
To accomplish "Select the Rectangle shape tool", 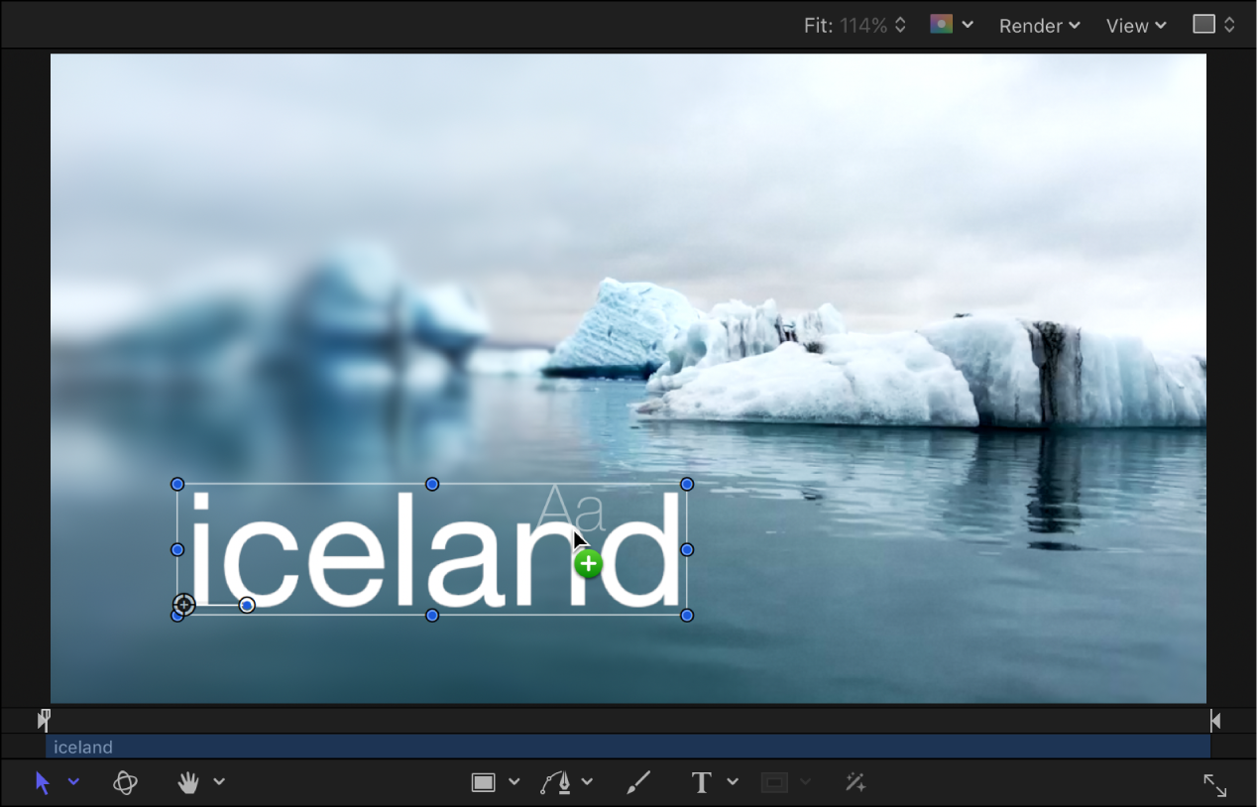I will (x=484, y=782).
